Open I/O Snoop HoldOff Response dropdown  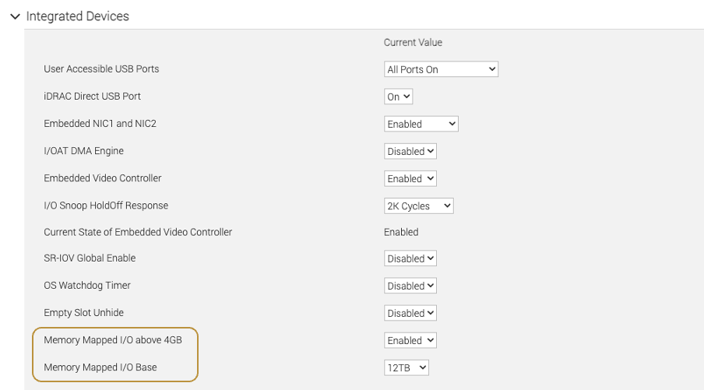tap(419, 206)
